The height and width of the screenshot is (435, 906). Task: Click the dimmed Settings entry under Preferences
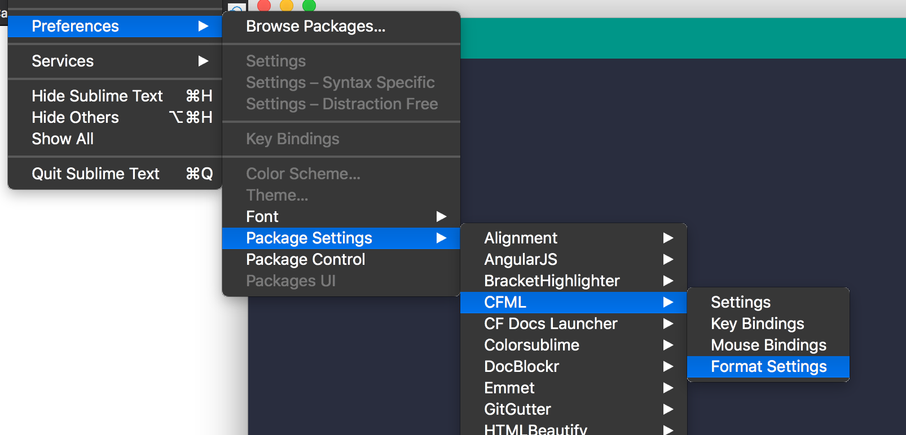pos(341,61)
